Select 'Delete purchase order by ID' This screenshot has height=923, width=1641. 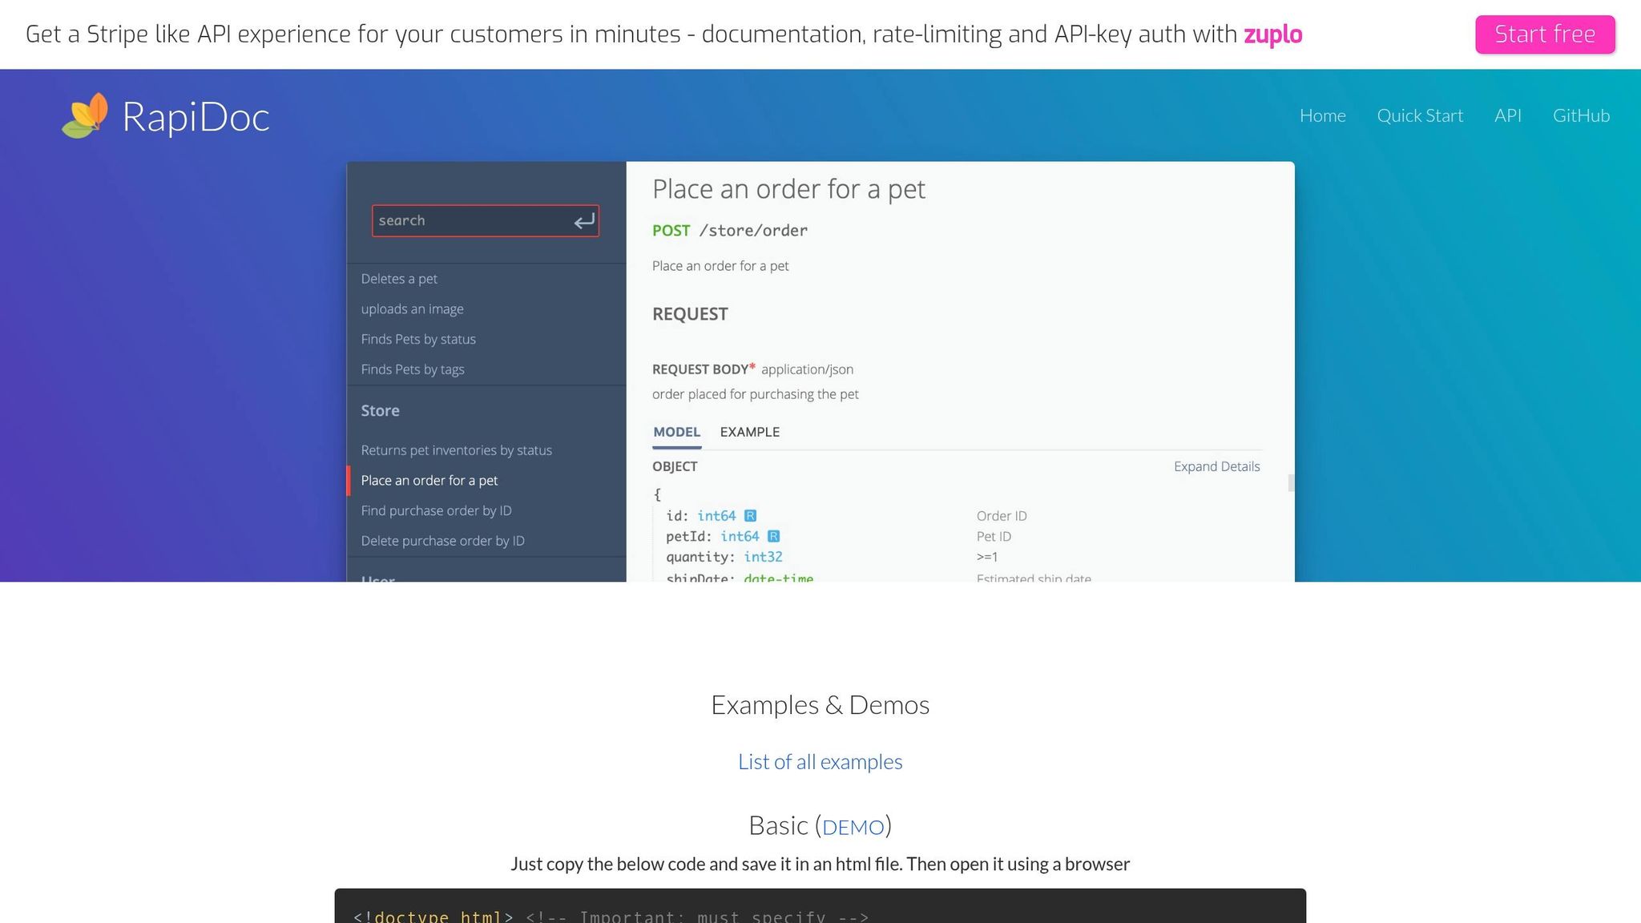(442, 541)
